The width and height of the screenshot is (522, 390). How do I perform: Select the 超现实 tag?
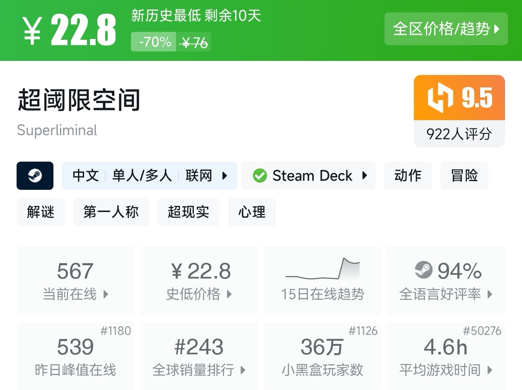click(188, 212)
